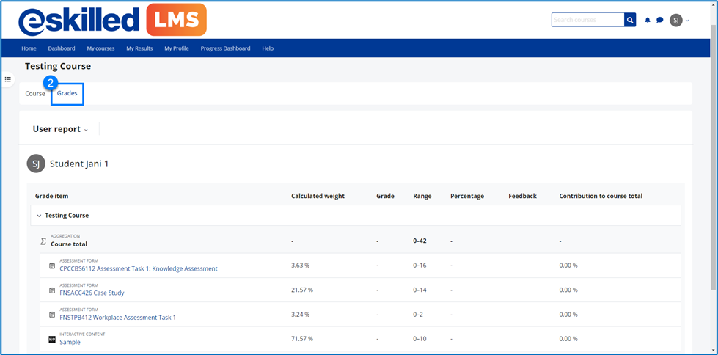Image resolution: width=718 pixels, height=355 pixels.
Task: Click the search magnifier button
Action: (x=630, y=20)
